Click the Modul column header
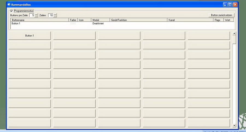 coord(100,20)
